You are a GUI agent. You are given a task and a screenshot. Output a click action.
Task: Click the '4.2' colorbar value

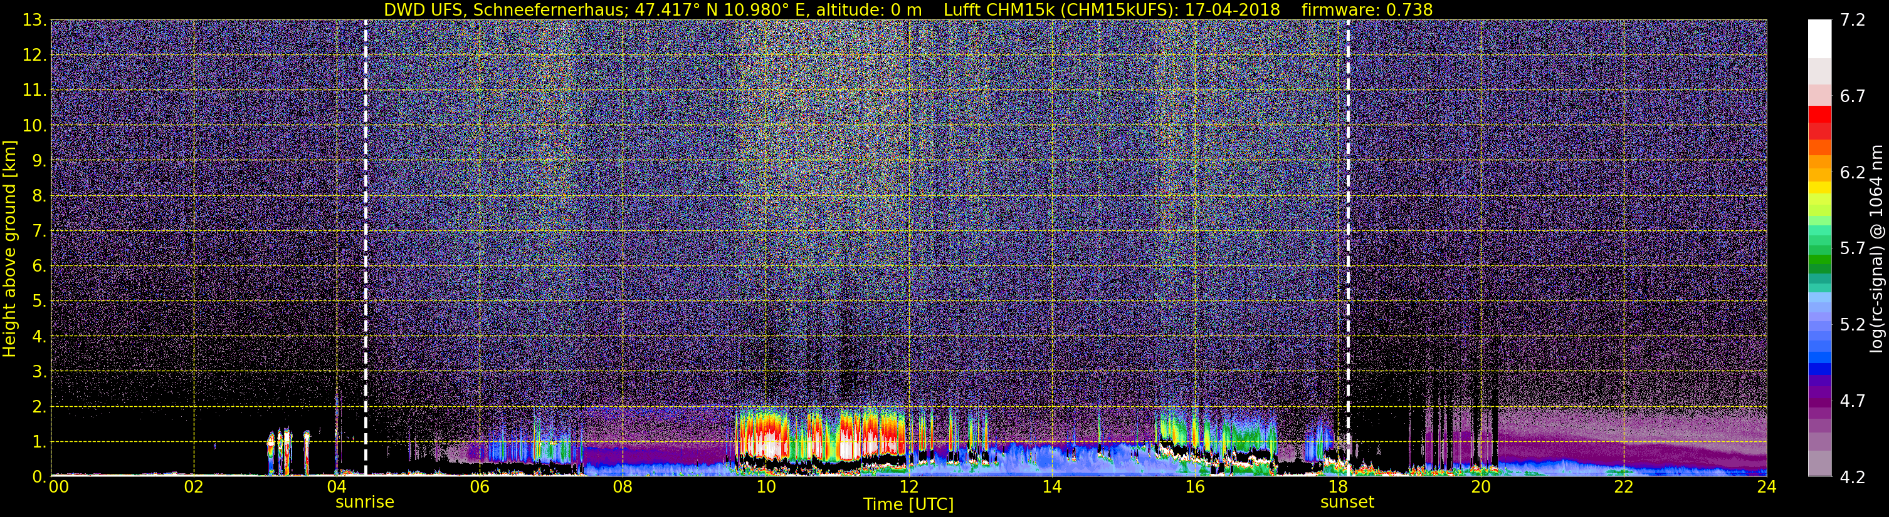[x=1853, y=477]
